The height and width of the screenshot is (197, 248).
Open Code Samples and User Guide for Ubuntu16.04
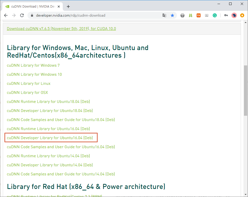(61, 147)
